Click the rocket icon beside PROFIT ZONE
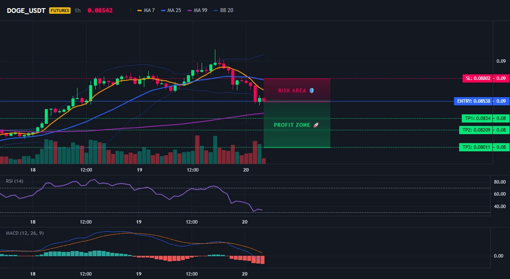Screen dimensions: 510x279 click(316, 125)
